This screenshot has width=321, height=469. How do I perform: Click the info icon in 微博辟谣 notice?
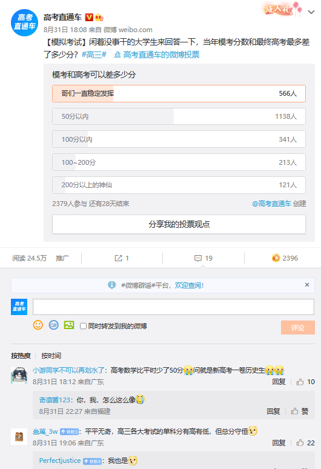[111, 285]
